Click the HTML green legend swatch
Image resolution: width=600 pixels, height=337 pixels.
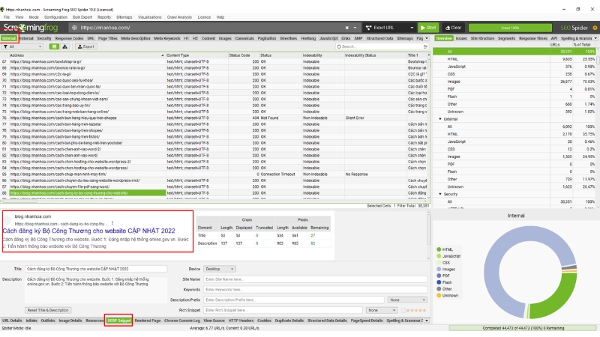(x=439, y=249)
